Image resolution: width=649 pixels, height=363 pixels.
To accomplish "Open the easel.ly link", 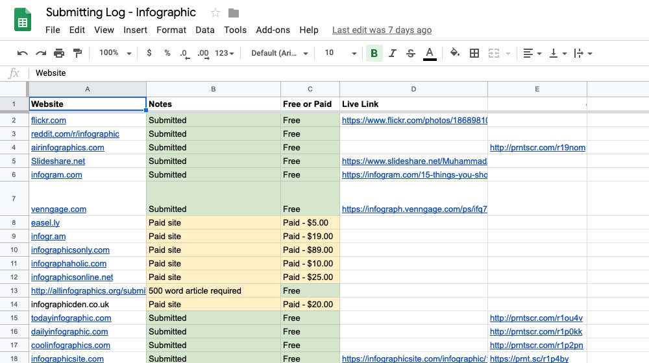I will pos(45,223).
